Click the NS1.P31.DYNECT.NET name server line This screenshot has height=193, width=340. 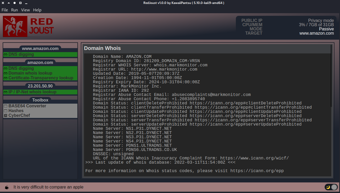pos(132,128)
